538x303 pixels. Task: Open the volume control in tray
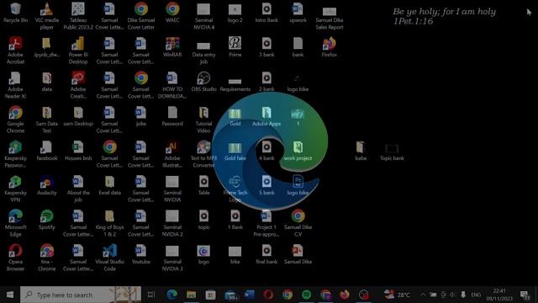pos(452,295)
